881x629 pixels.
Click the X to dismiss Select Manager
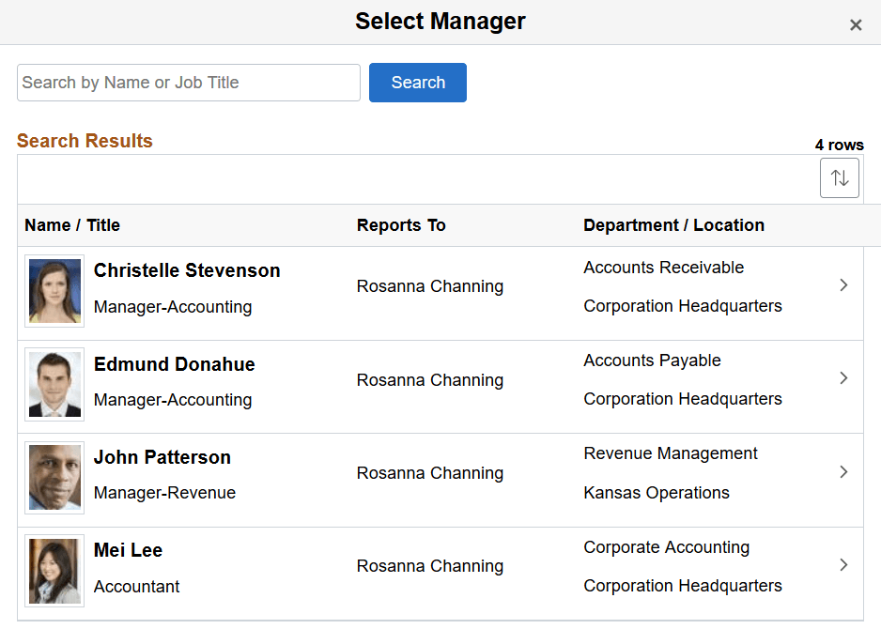coord(856,25)
